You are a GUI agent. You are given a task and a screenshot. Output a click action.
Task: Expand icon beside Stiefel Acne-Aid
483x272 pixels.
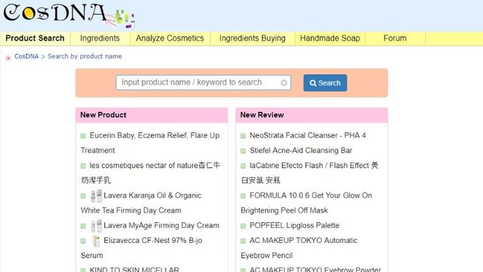(x=243, y=151)
